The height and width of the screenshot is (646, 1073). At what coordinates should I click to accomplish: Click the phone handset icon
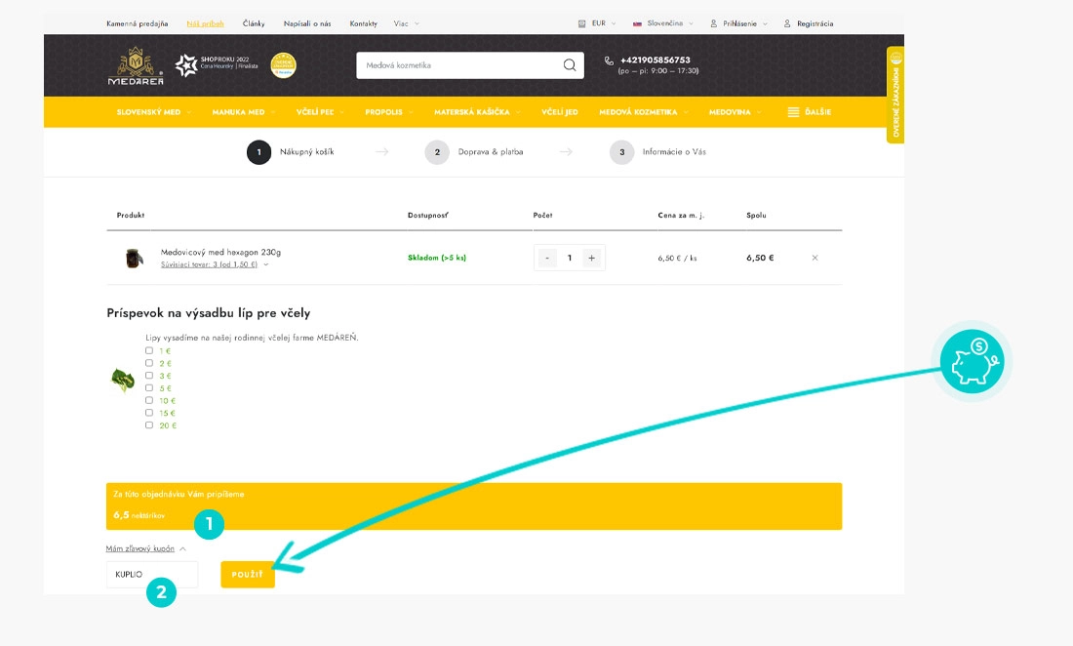[x=609, y=61]
